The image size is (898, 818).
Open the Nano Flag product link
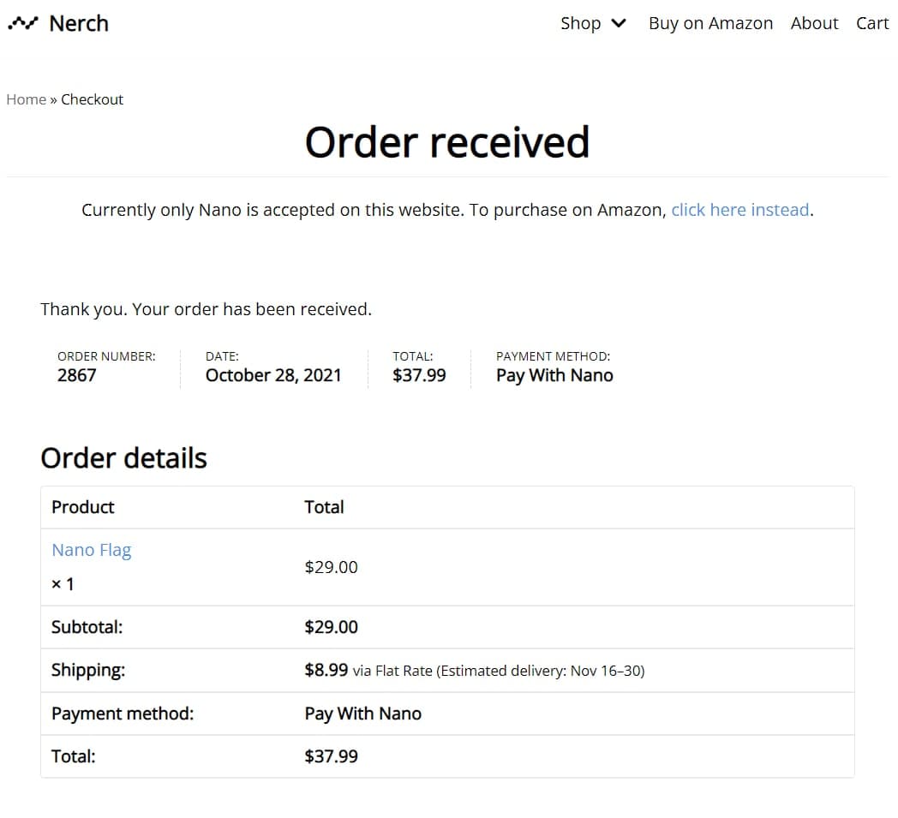(x=92, y=550)
